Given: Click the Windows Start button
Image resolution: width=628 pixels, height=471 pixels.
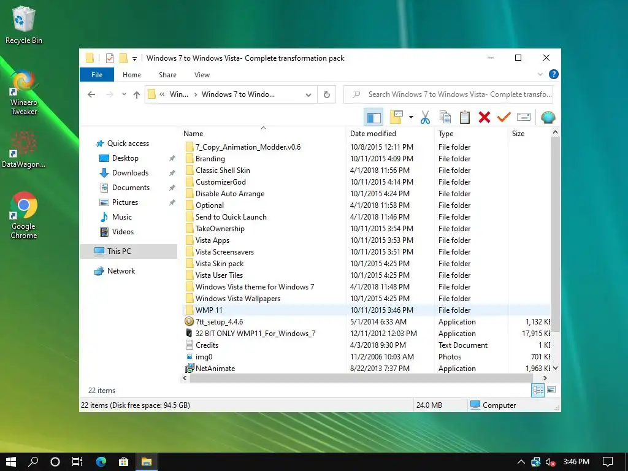Looking at the screenshot, I should tap(11, 462).
